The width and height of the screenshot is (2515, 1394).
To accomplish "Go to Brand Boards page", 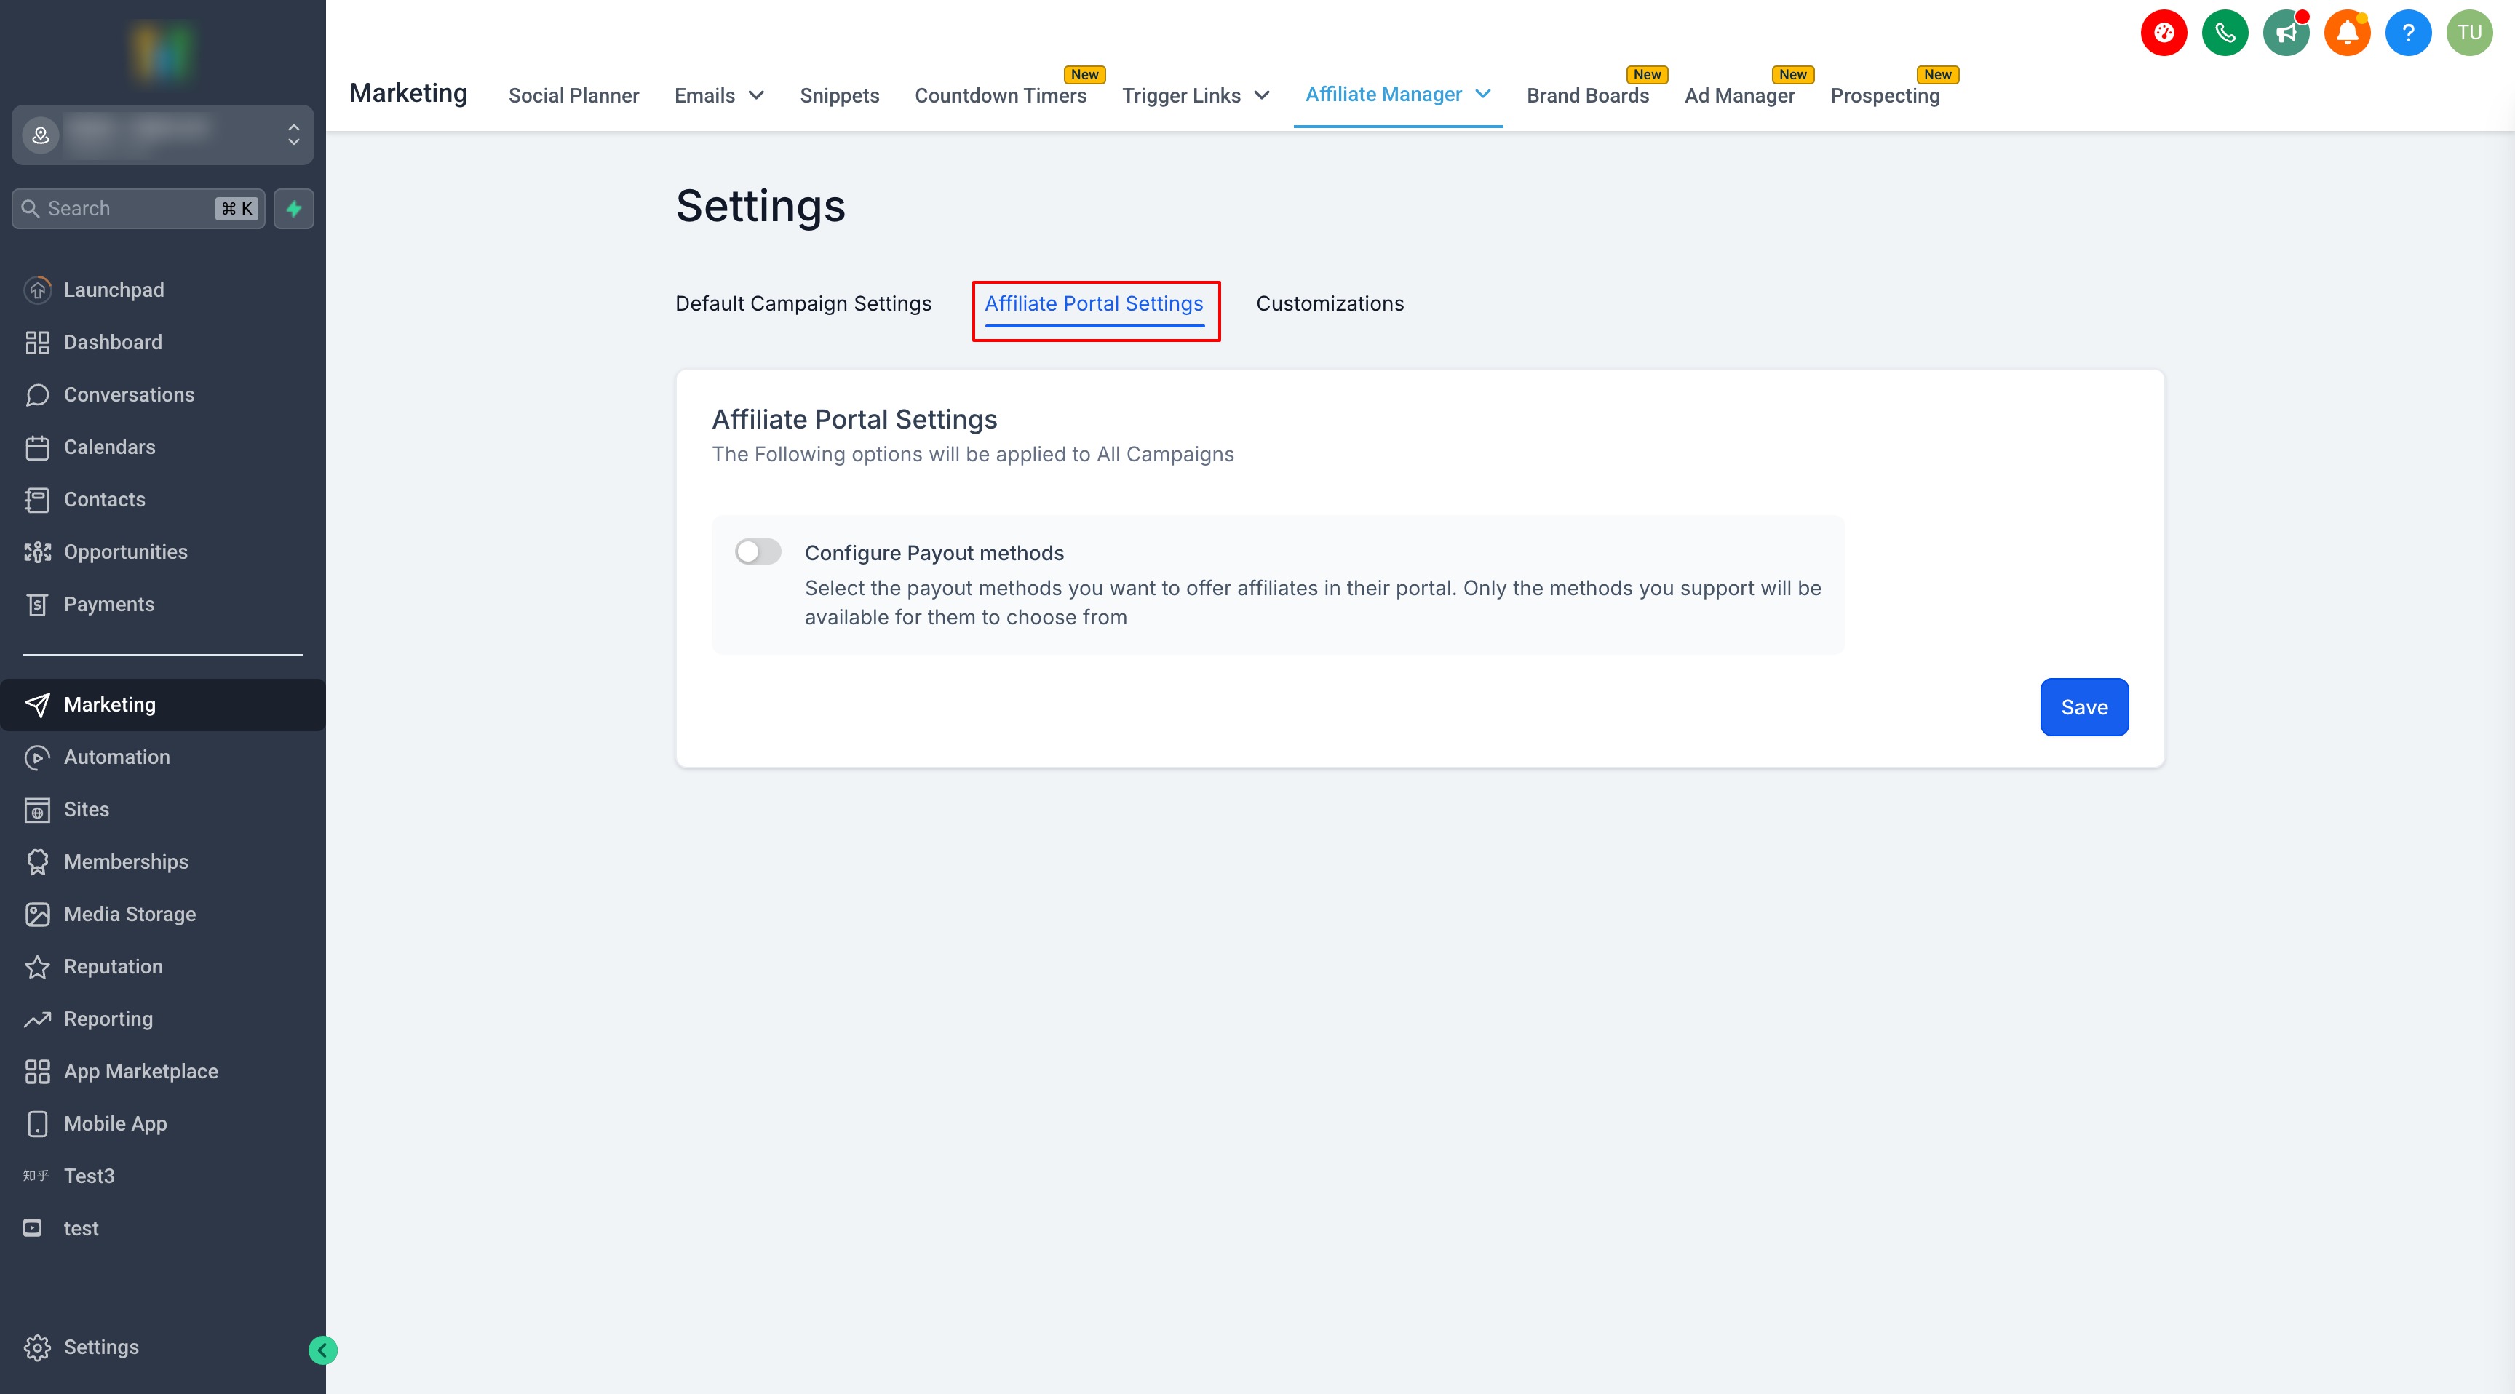I will click(1586, 95).
